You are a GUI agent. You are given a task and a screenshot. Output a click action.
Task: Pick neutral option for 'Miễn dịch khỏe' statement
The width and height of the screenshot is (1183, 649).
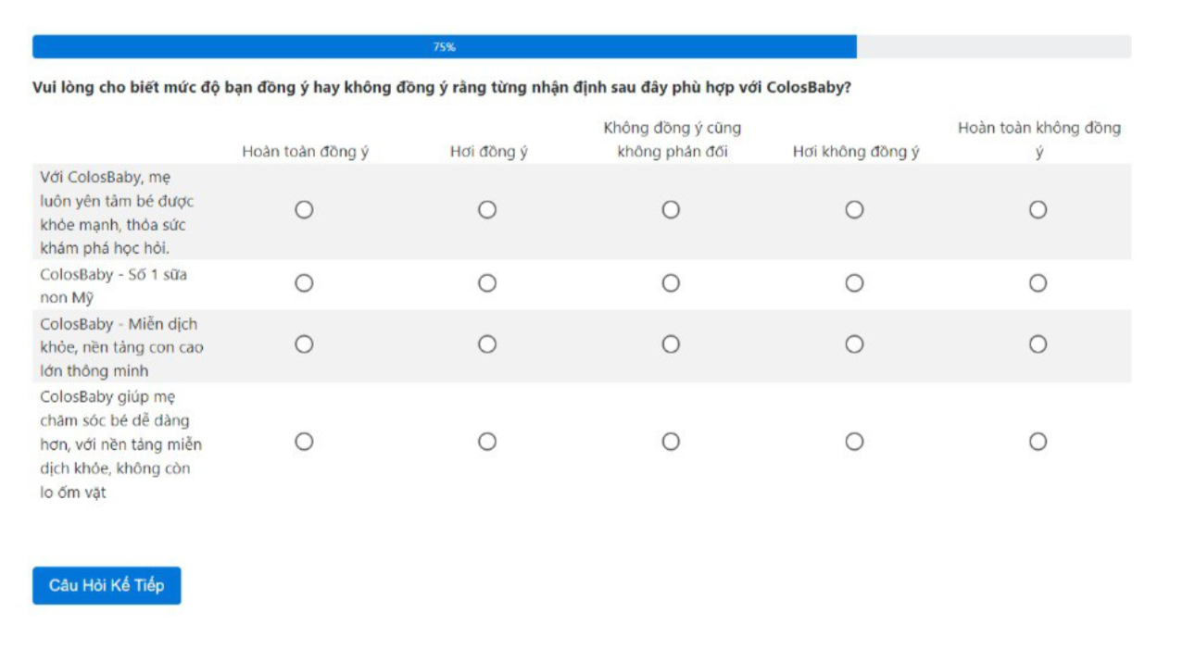(x=671, y=344)
